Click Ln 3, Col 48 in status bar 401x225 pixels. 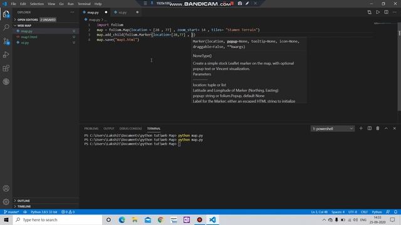click(x=319, y=212)
